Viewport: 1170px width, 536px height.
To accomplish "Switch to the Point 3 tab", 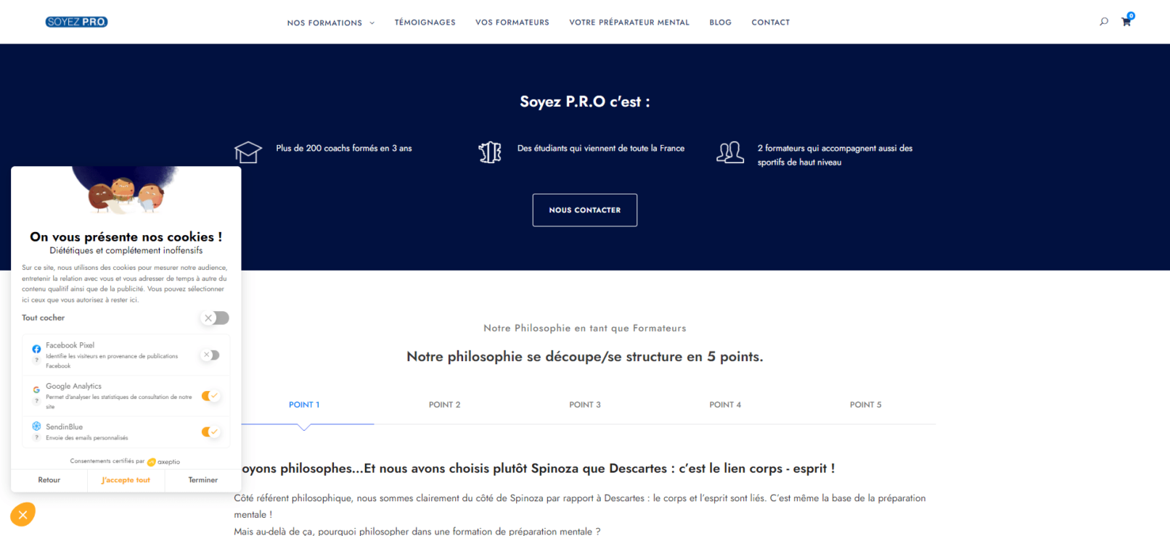I will point(584,405).
